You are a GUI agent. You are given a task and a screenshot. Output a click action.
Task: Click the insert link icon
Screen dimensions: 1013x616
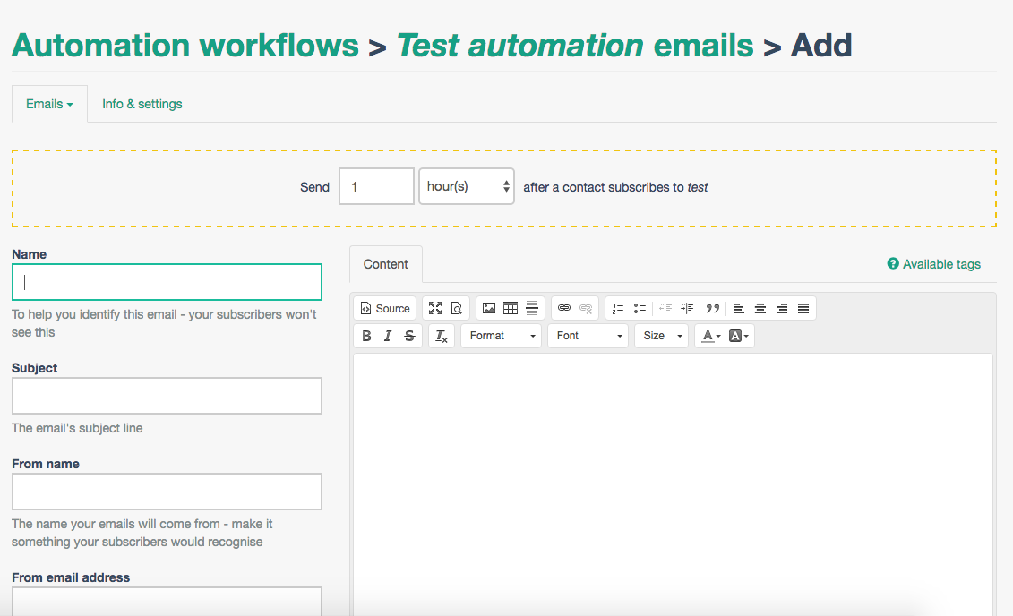point(564,308)
